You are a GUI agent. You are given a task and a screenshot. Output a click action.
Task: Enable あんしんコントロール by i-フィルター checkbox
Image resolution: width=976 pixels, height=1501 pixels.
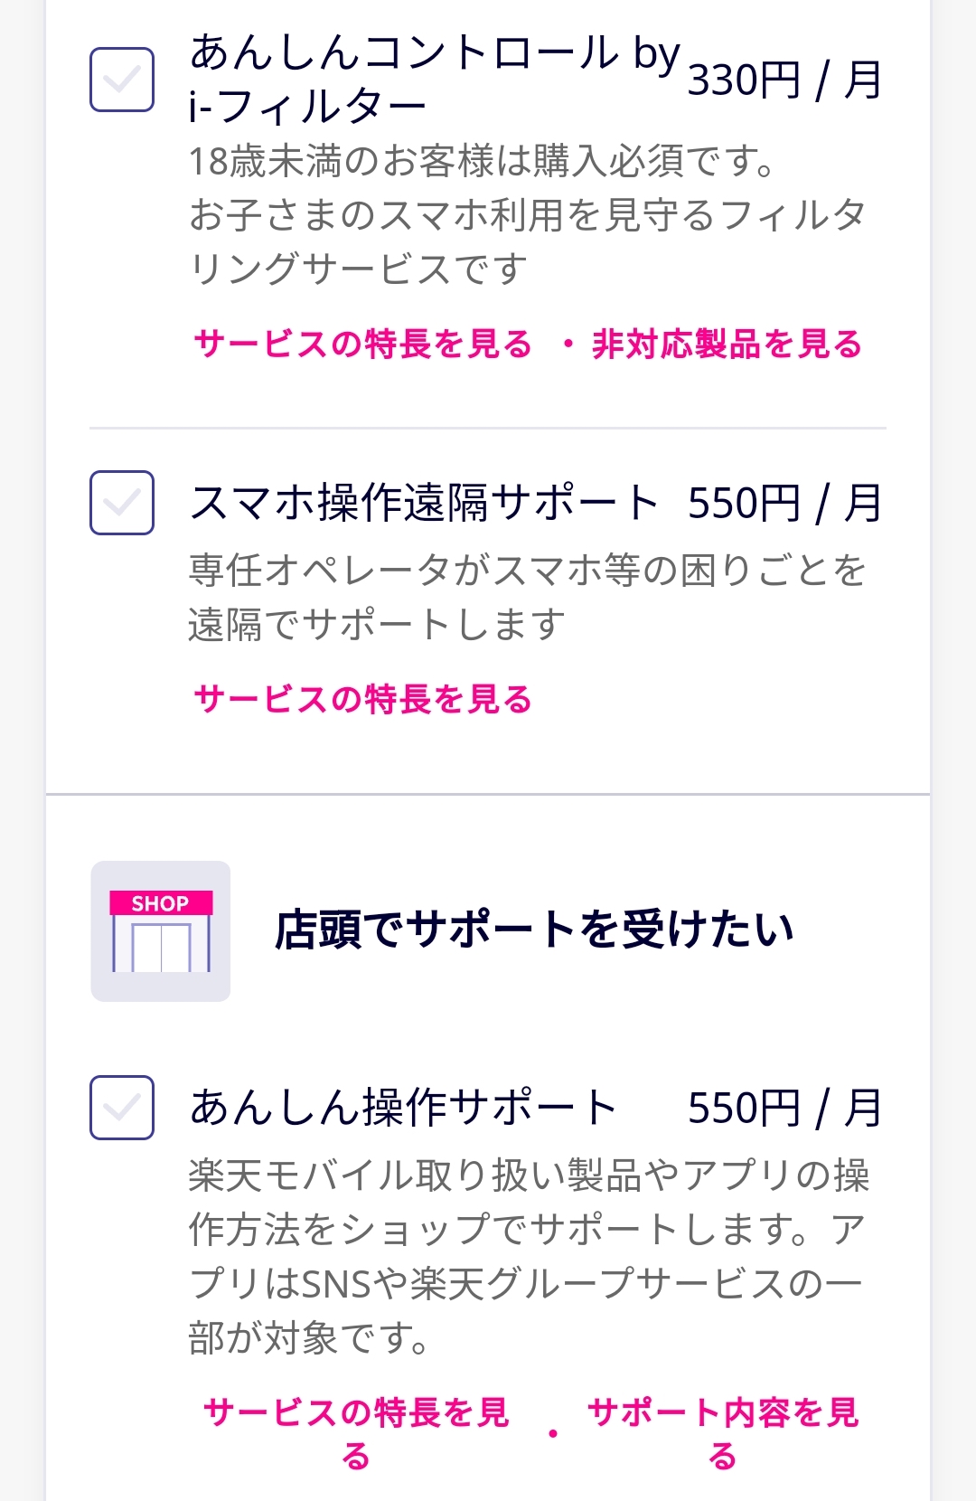(122, 80)
